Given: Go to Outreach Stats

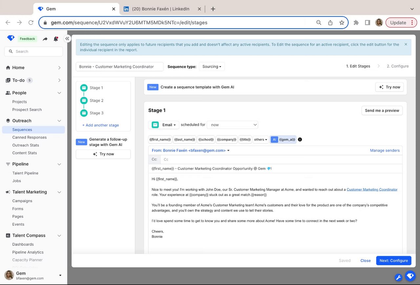Looking at the screenshot, I should (x=26, y=145).
